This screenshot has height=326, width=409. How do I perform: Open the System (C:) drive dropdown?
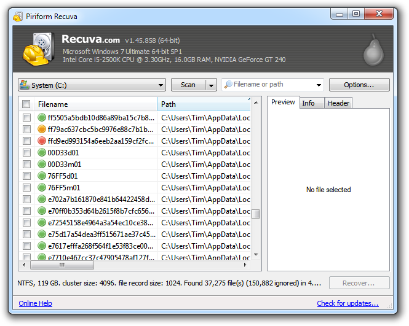tap(92, 85)
